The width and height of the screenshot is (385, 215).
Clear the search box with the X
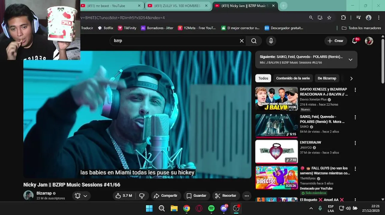242,41
